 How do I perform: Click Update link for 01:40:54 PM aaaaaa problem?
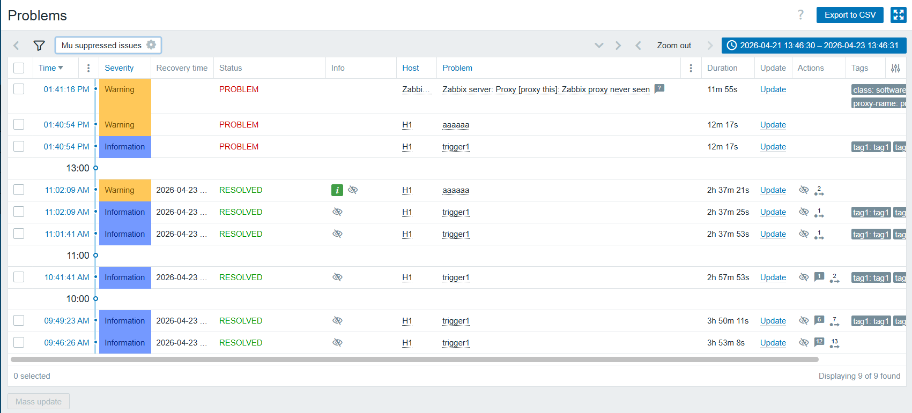(x=773, y=125)
